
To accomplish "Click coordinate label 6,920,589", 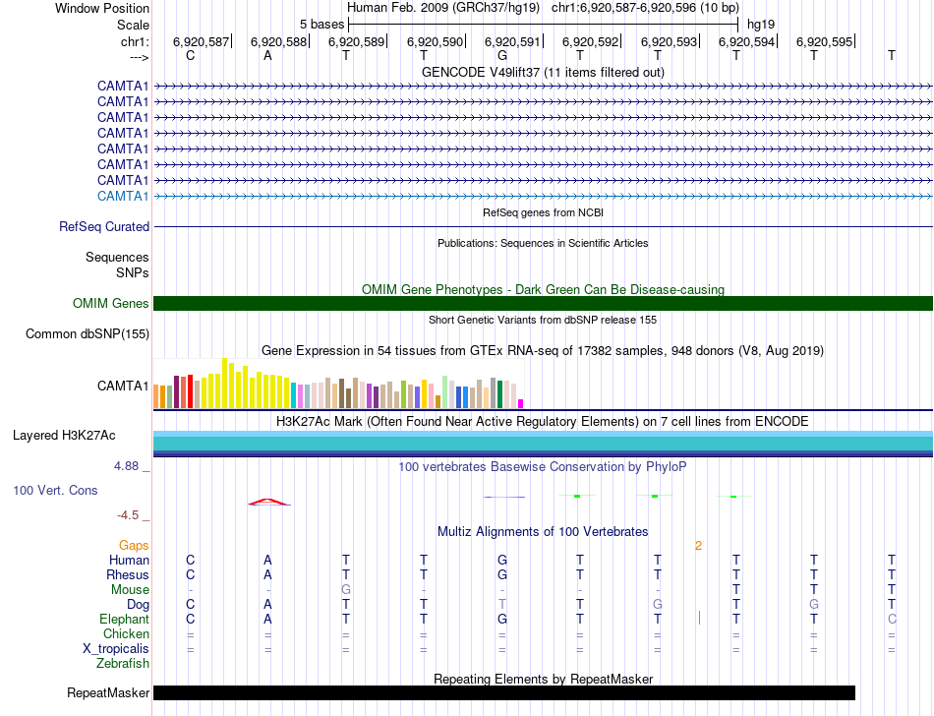I will point(356,41).
